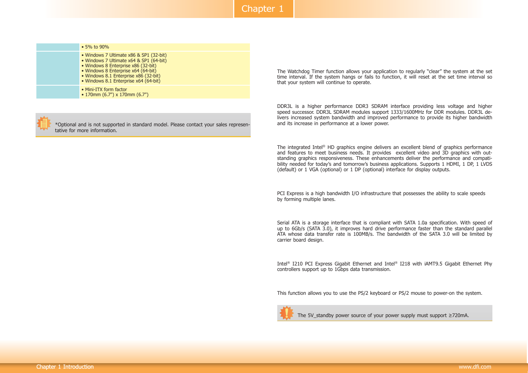Click the 5V_standby power source warning text

pyautogui.click(x=383, y=316)
